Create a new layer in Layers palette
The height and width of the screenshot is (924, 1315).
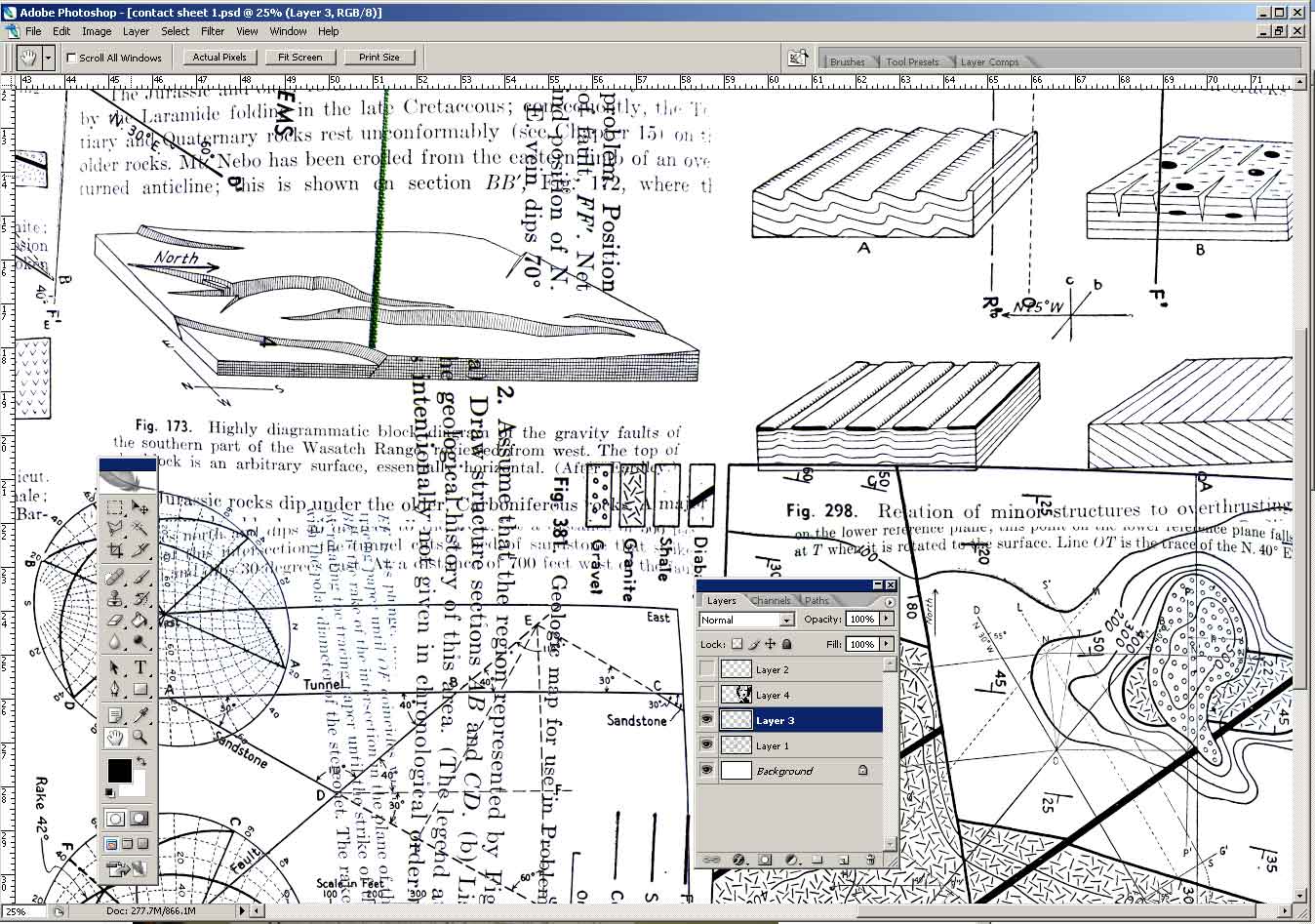pyautogui.click(x=844, y=860)
